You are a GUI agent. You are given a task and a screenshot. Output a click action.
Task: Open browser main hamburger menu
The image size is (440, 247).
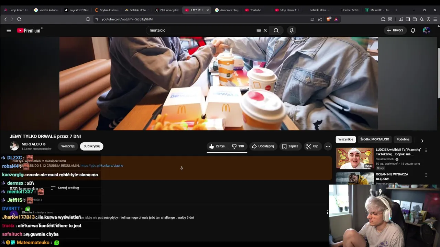click(x=435, y=19)
